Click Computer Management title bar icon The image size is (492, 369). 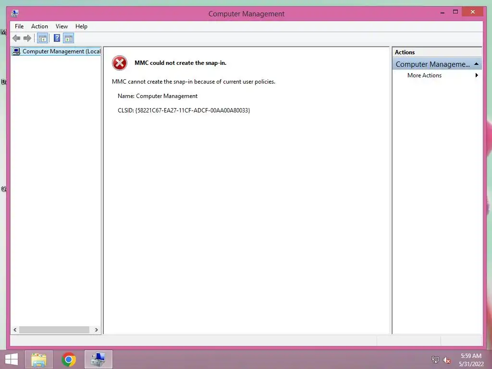pos(15,13)
